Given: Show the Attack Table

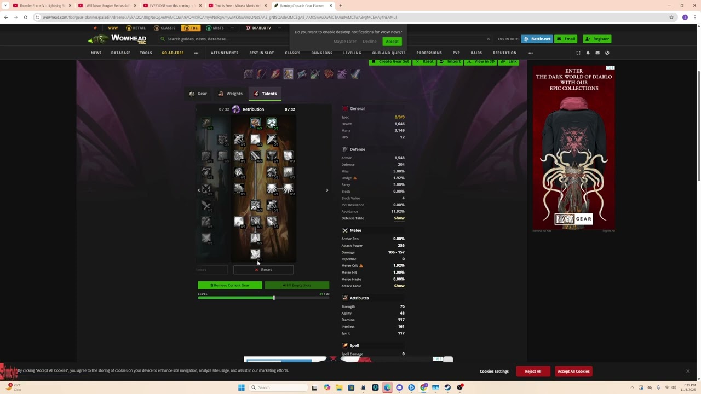Looking at the screenshot, I should tap(399, 286).
